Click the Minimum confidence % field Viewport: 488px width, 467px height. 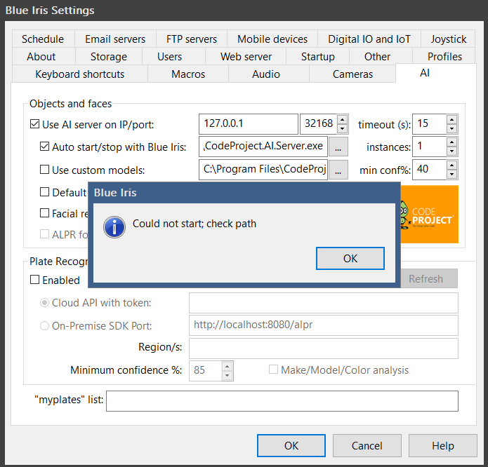tap(206, 371)
